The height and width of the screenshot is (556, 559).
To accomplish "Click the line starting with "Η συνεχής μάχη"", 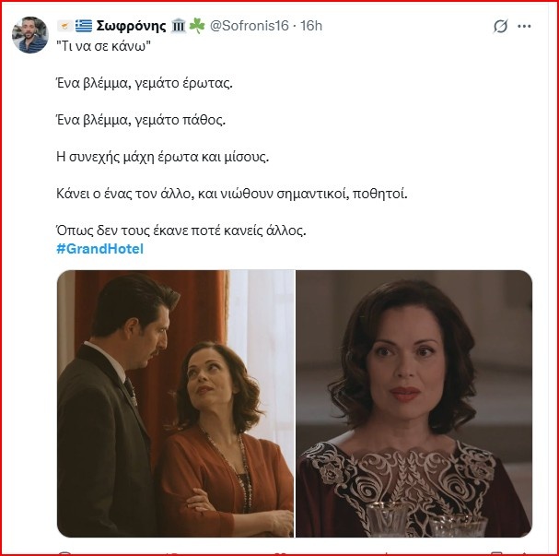I will (x=162, y=157).
